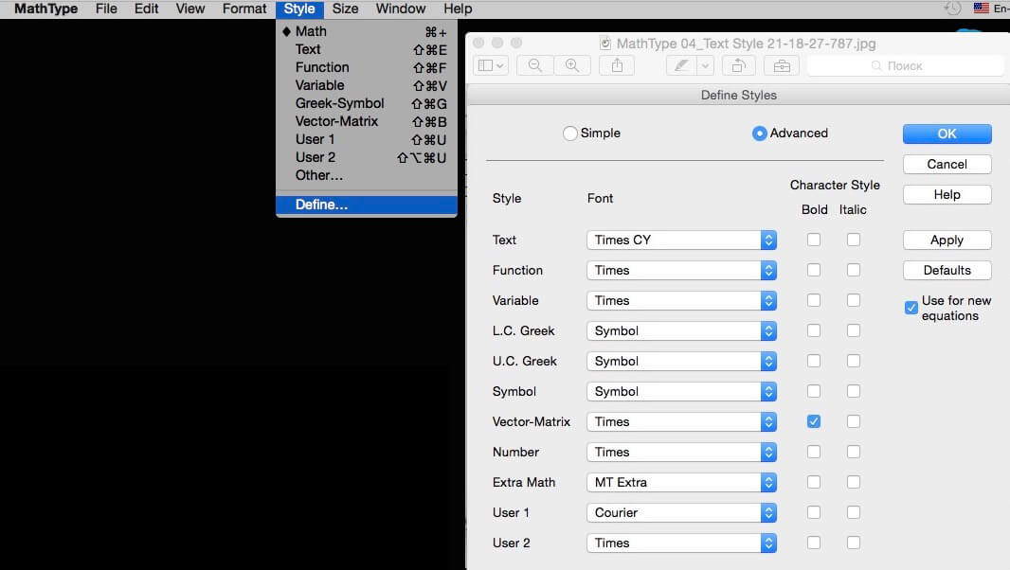Click the zoom in magnifier icon

pos(572,65)
